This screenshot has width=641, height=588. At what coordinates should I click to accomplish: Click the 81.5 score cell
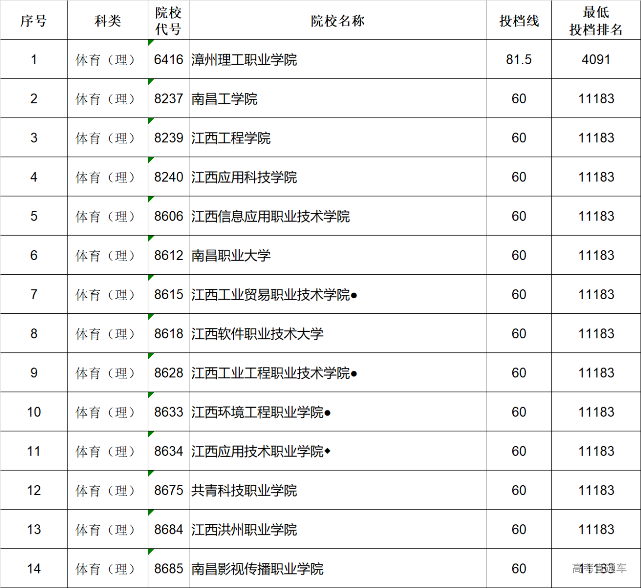(x=519, y=60)
